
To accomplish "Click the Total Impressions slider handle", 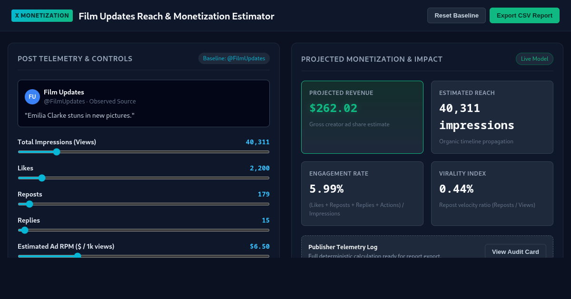I will pos(57,152).
